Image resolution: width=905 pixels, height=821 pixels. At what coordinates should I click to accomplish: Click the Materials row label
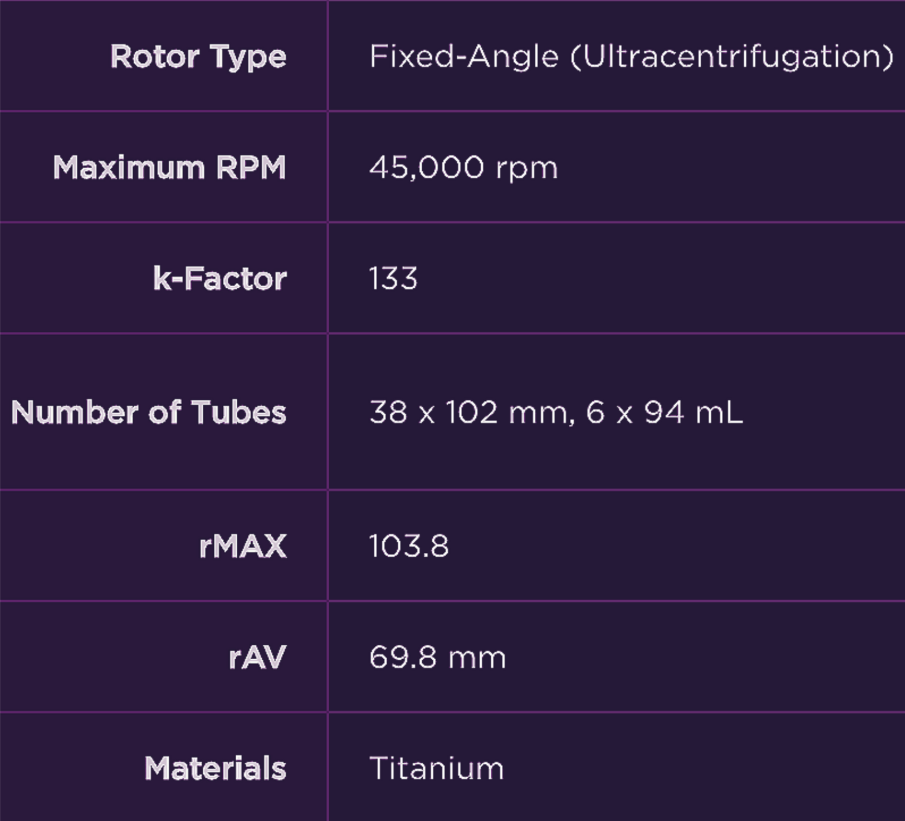point(215,768)
